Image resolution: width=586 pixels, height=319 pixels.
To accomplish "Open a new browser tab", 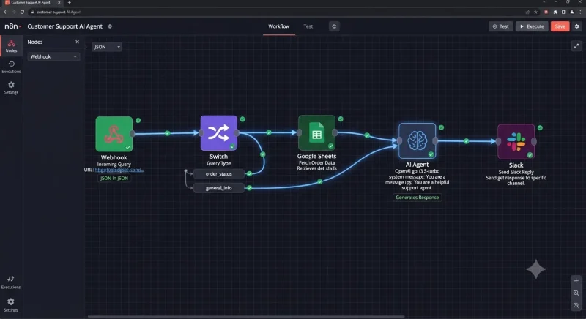I will (x=69, y=3).
